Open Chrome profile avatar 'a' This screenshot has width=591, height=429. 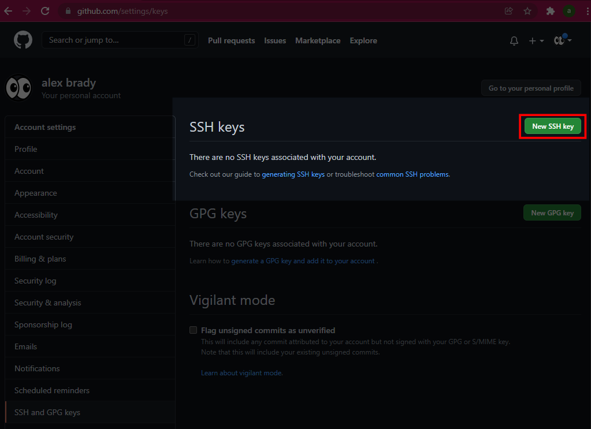[569, 11]
